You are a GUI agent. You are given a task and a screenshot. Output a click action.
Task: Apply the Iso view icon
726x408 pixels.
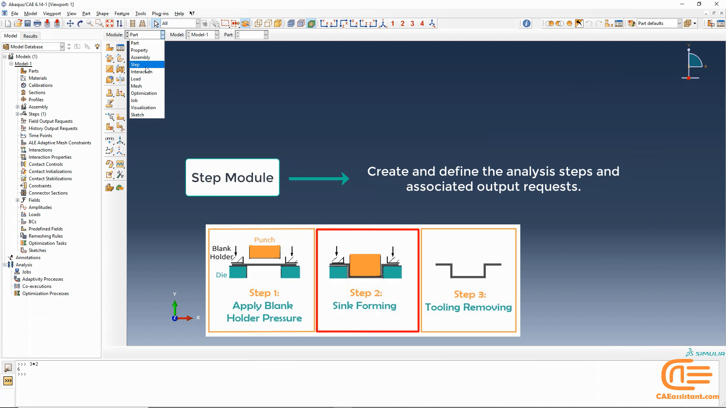pos(383,23)
